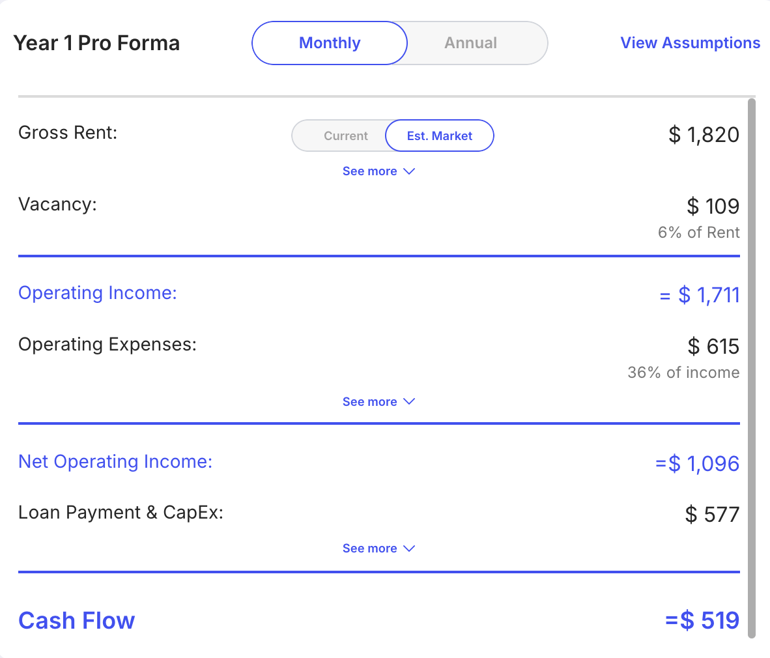
Task: Expand See more for Gross Rent
Action: click(x=370, y=171)
